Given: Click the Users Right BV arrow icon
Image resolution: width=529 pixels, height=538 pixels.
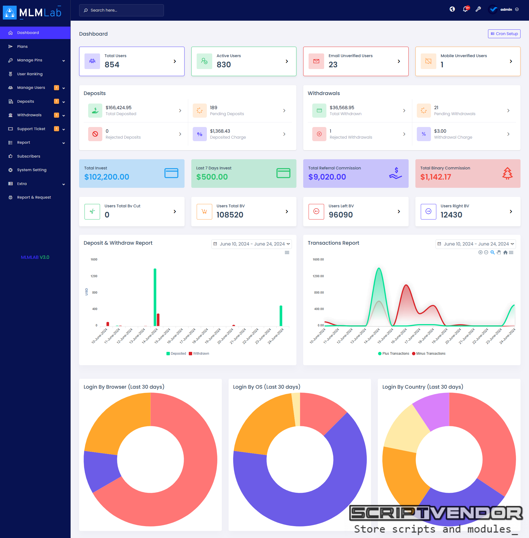Looking at the screenshot, I should tap(428, 212).
